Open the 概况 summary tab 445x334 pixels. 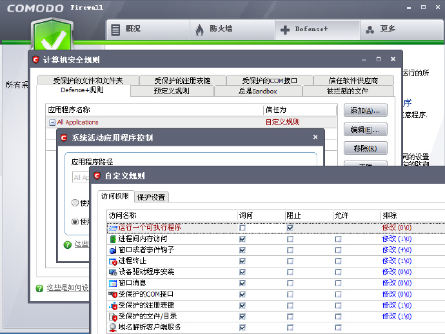click(x=148, y=29)
